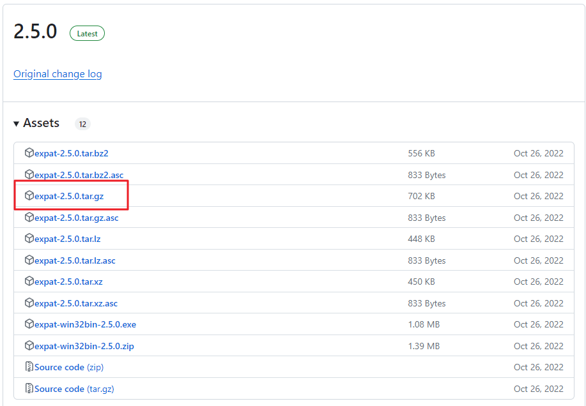Click the Assets count badge showing 12
Image resolution: width=586 pixels, height=406 pixels.
pos(82,124)
